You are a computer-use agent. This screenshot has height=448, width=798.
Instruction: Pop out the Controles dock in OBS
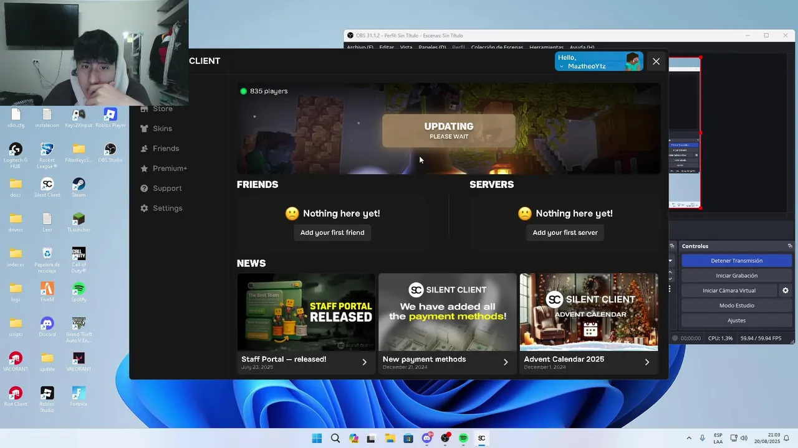point(789,246)
